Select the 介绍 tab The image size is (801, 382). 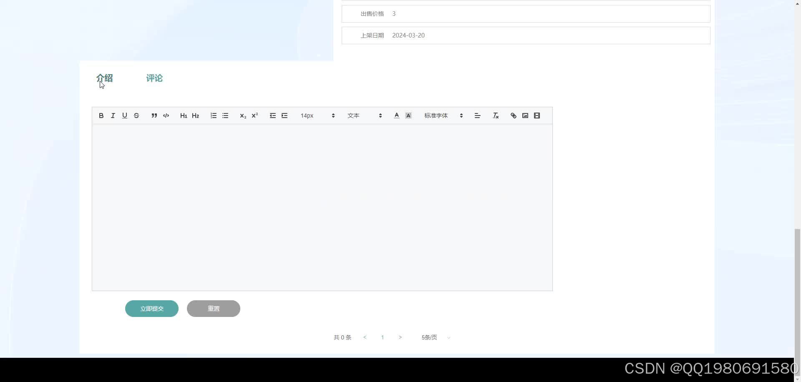pos(105,78)
